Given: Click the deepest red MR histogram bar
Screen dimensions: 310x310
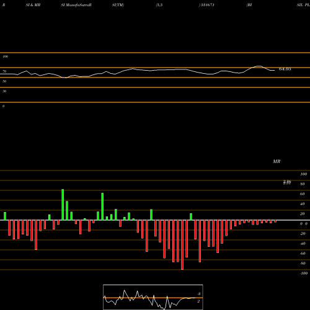Looking at the screenshot, I should pos(182,245).
